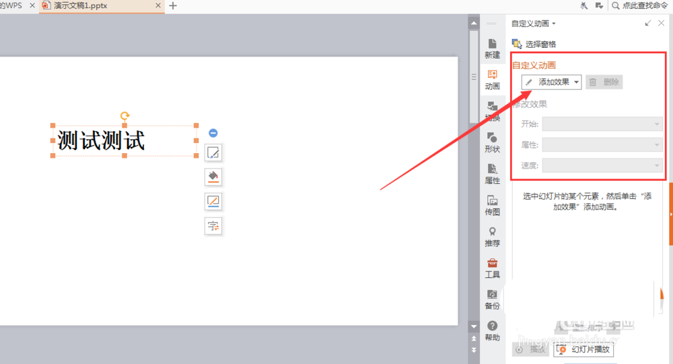Click the icon left of the search box

[599, 5]
